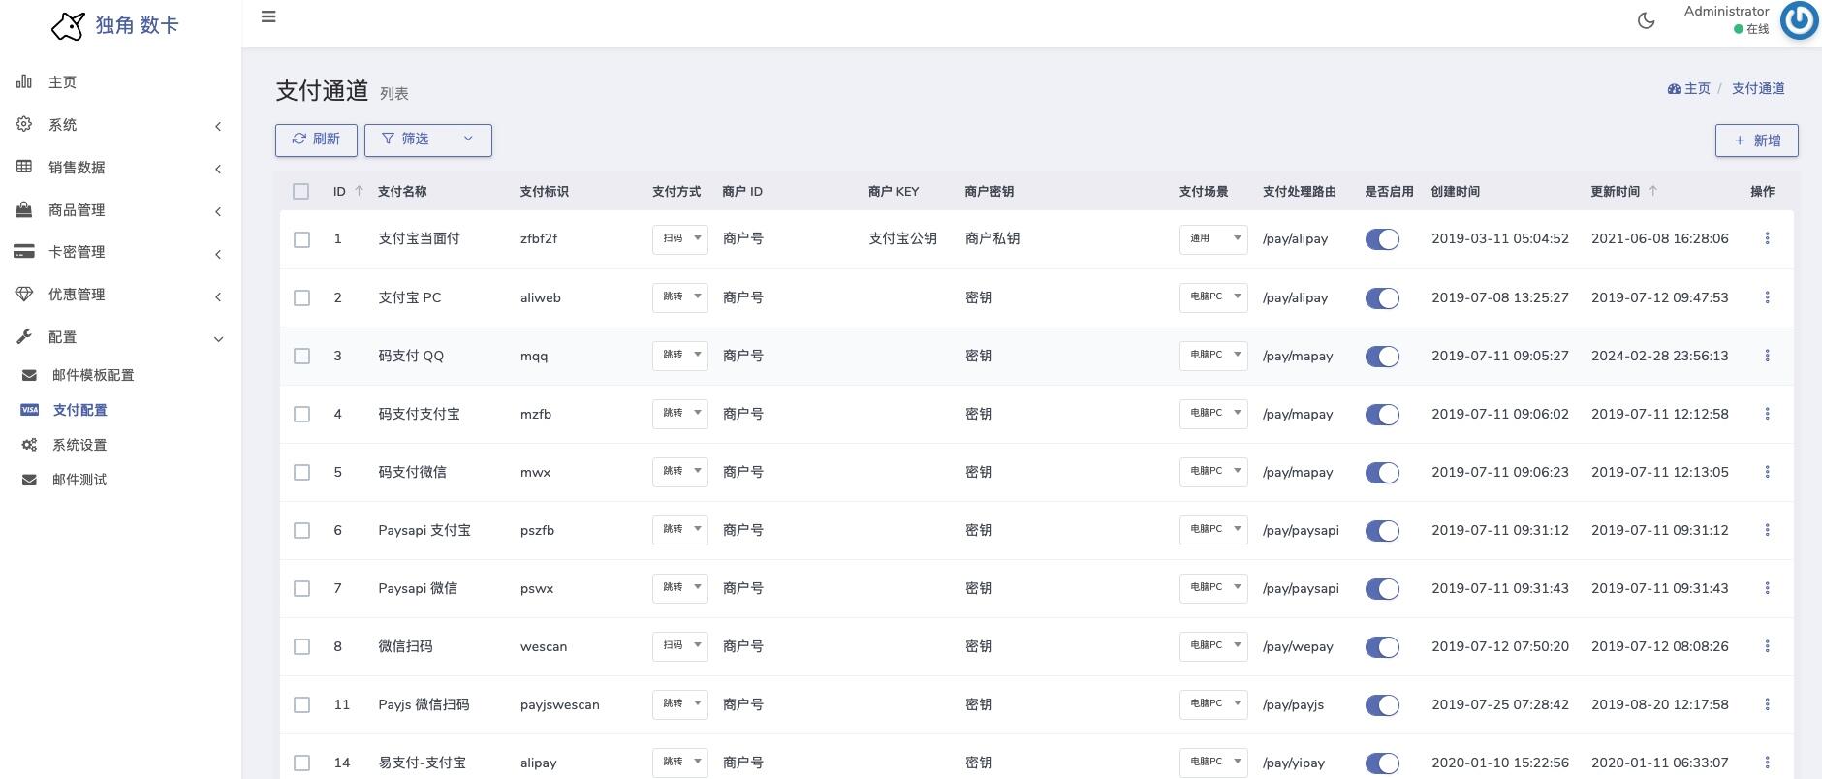Tick the select-all header checkbox

301,192
